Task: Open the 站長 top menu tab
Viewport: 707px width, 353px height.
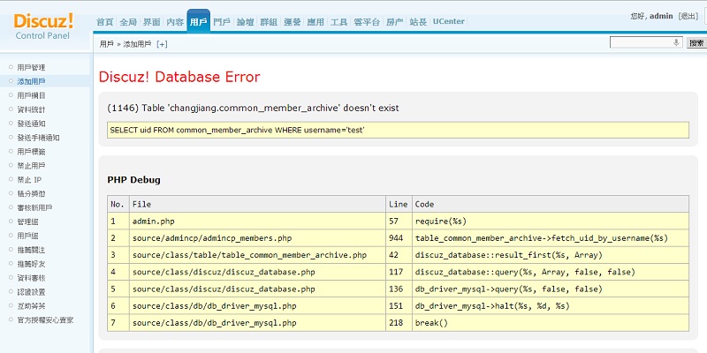Action: pos(418,22)
